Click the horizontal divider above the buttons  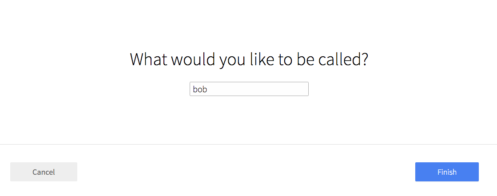[249, 145]
